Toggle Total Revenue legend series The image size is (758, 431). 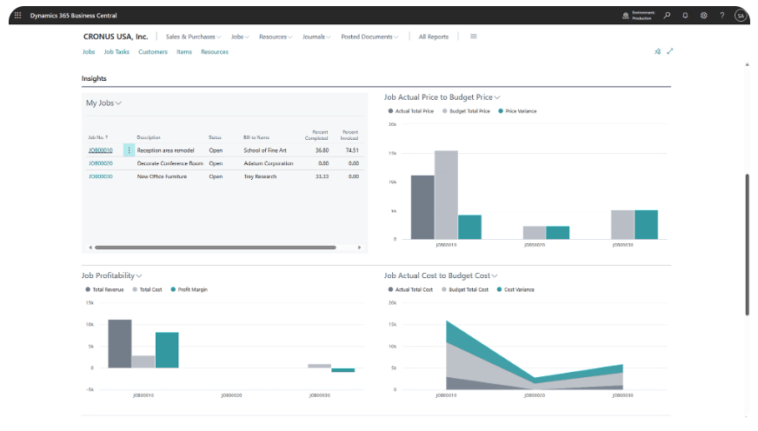click(x=104, y=289)
